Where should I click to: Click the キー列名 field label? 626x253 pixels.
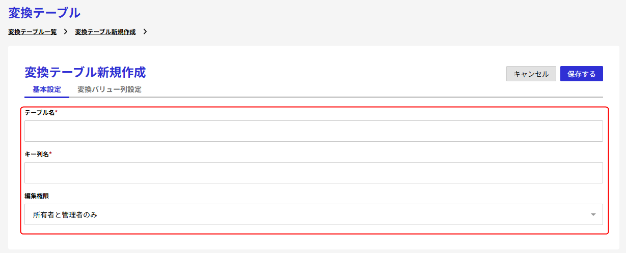(x=37, y=154)
